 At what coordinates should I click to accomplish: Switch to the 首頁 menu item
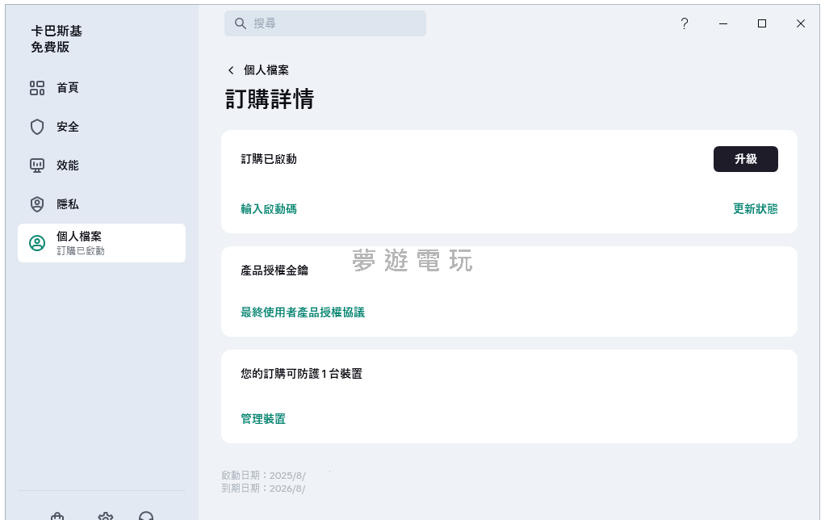click(102, 88)
